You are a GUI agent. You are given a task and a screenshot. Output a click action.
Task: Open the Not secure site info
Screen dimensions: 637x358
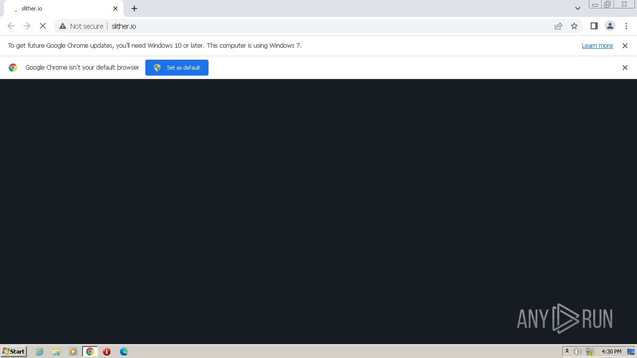[81, 26]
